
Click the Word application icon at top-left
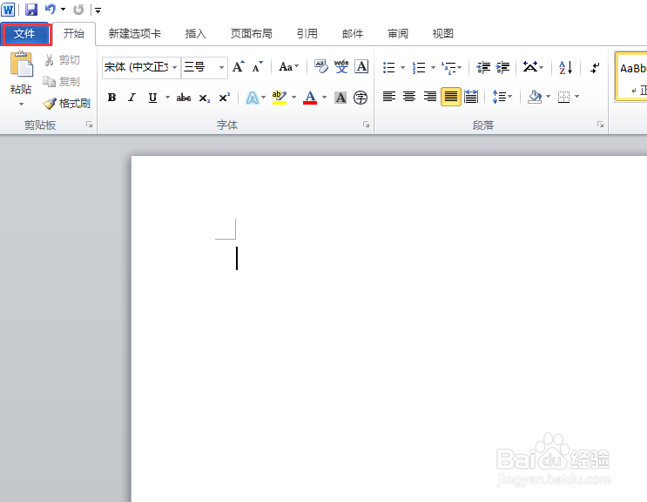click(x=8, y=10)
